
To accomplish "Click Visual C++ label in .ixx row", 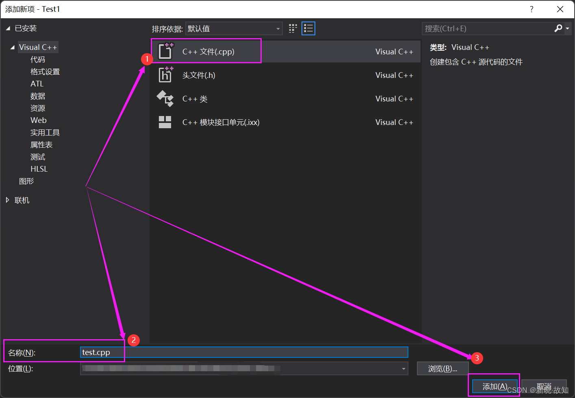I will click(394, 122).
